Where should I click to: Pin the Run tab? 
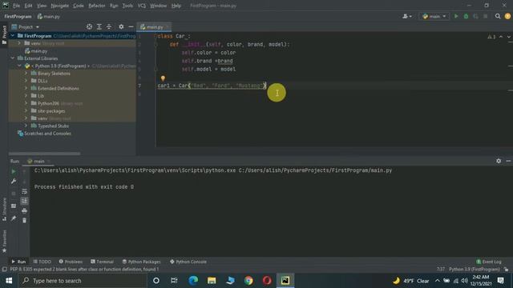click(14, 218)
